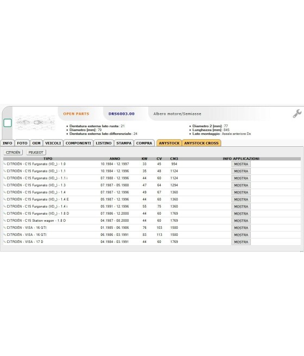Viewport: 304px width, 356px height.
Task: Click the wrench settings icon
Action: (x=297, y=114)
